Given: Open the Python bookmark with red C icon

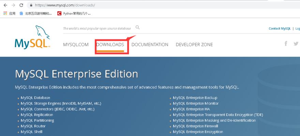Looking at the screenshot, I should [x=74, y=13].
